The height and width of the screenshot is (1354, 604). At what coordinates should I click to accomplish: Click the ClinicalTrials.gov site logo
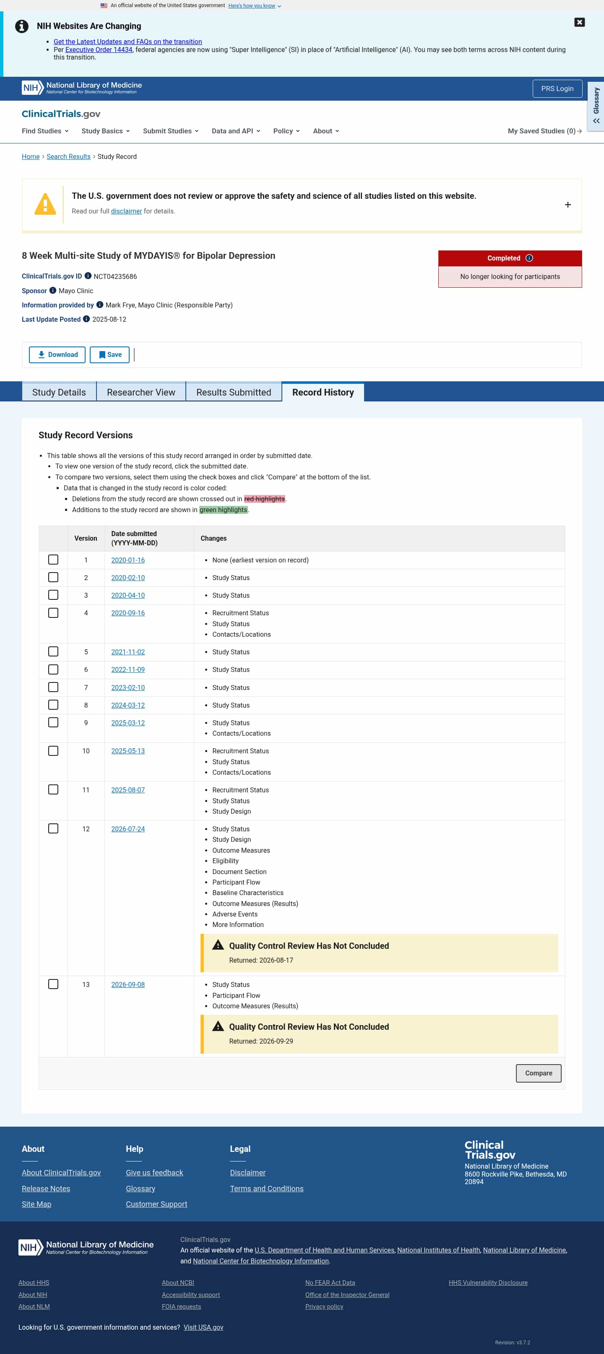pyautogui.click(x=61, y=114)
